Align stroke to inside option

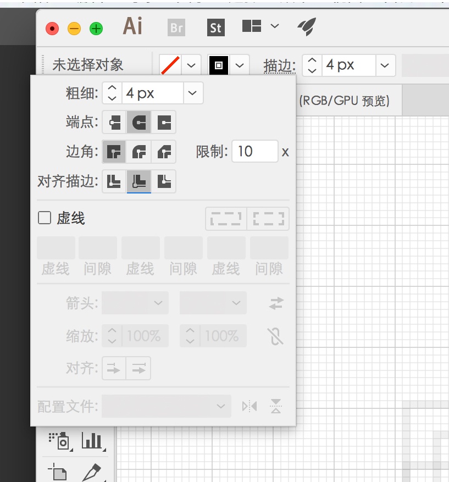click(x=139, y=181)
